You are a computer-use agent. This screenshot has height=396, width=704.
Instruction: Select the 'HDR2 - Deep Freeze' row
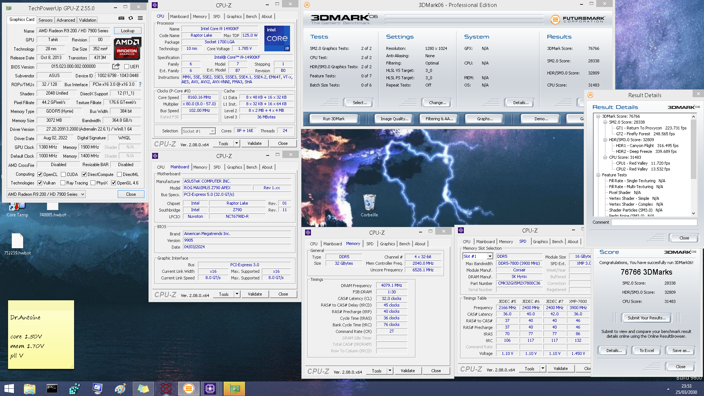(646, 151)
